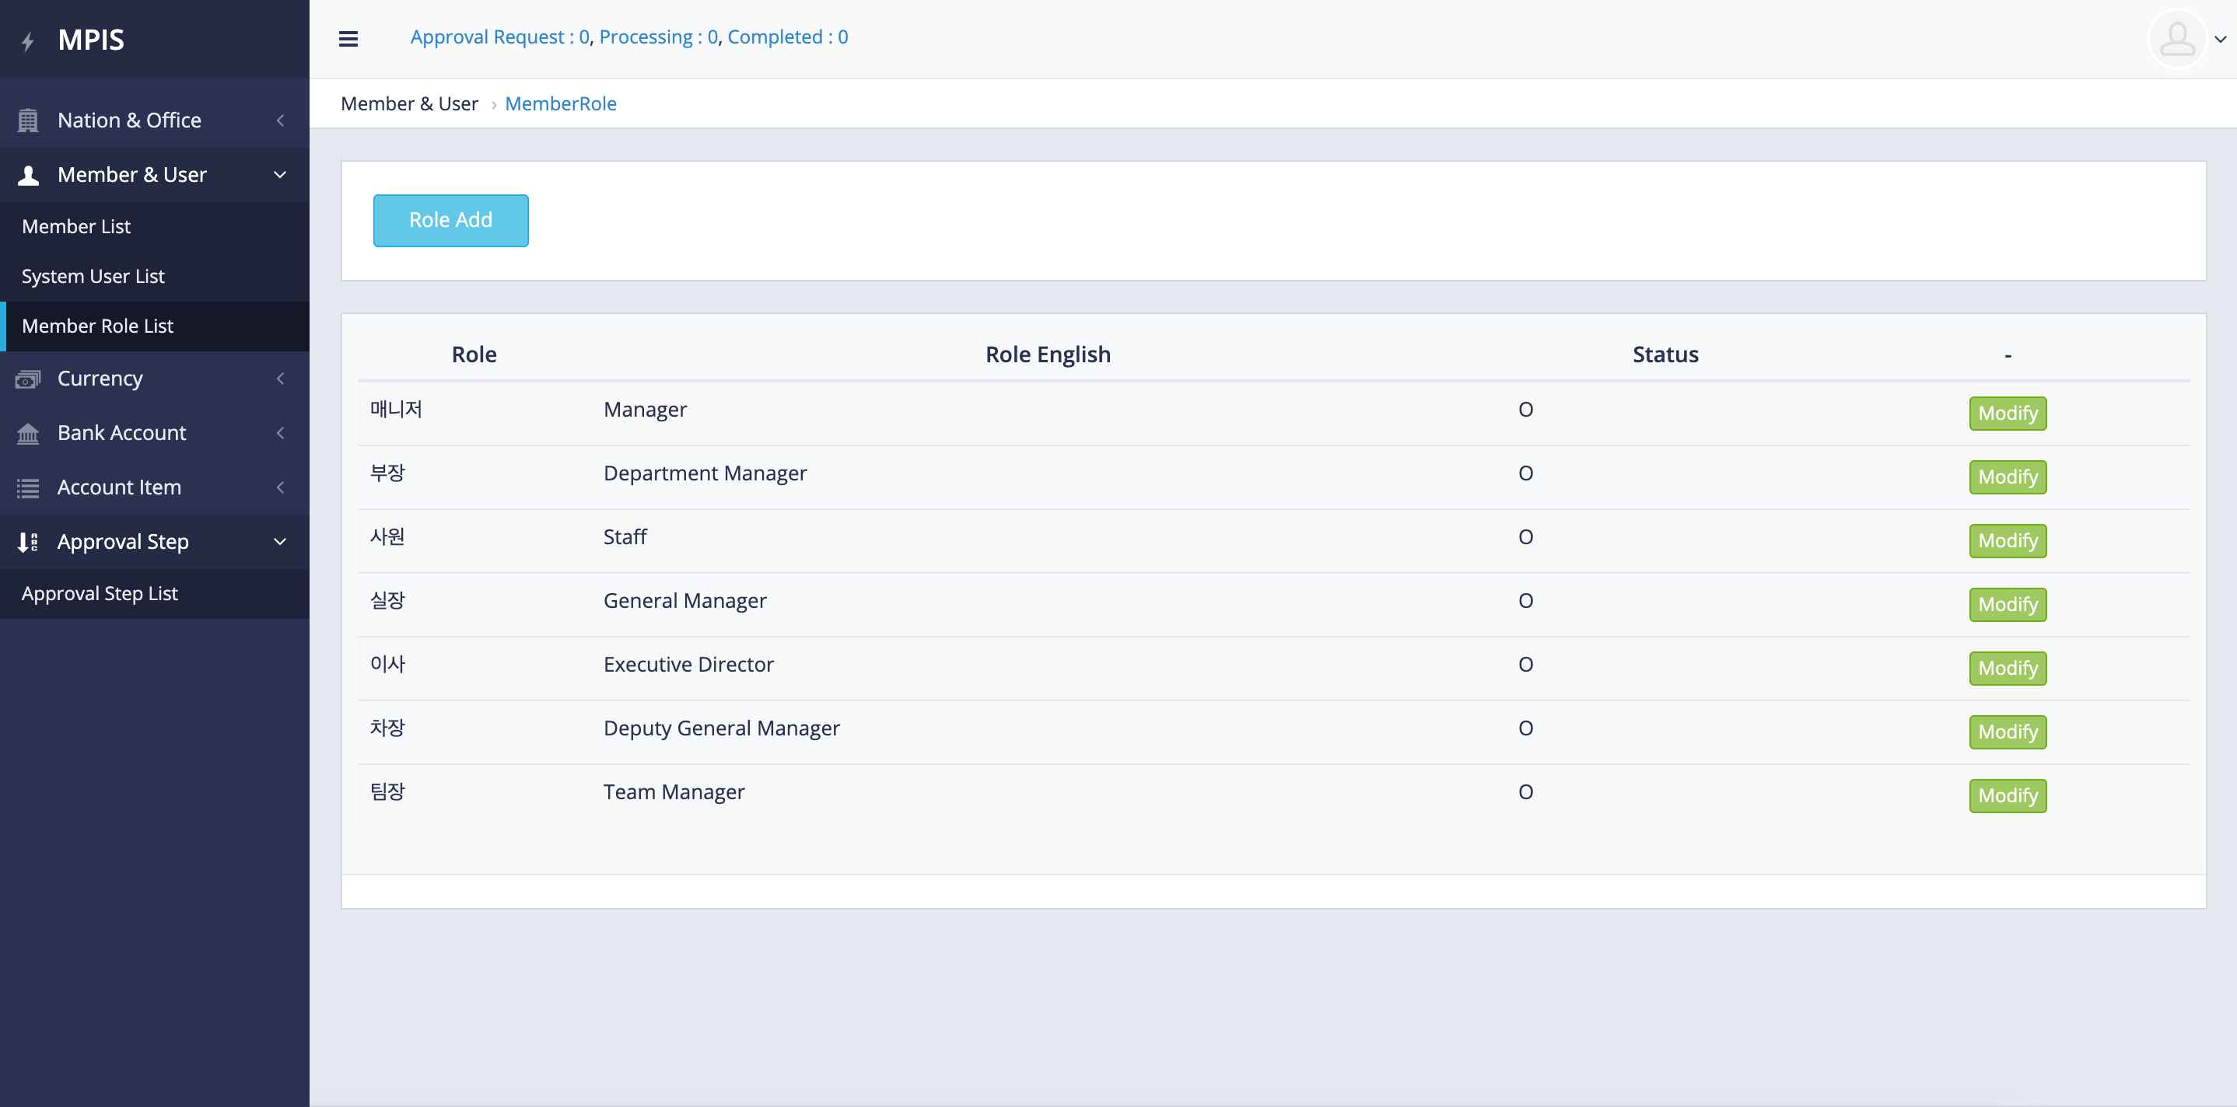Open the user profile avatar
This screenshot has height=1107, width=2237.
point(2176,39)
